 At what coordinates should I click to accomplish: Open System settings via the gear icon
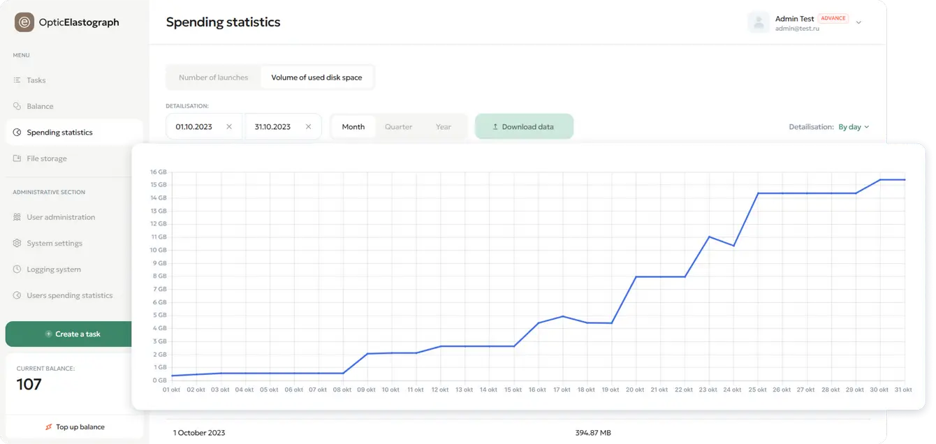[x=15, y=243]
